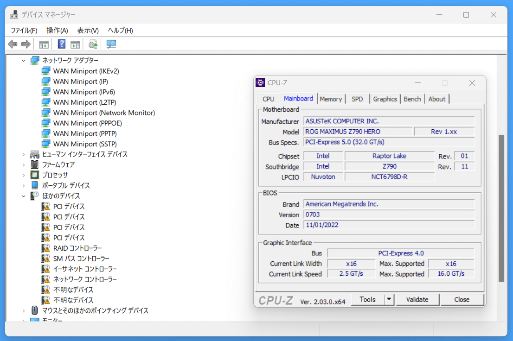Open the ヘルプ(H) menu
The width and height of the screenshot is (513, 341).
pos(121,31)
